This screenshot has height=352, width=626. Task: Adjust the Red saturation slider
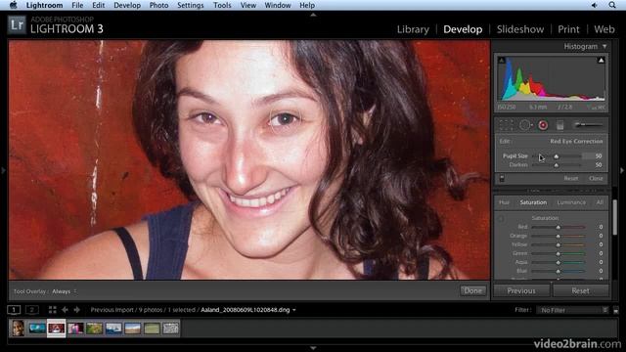pos(559,227)
